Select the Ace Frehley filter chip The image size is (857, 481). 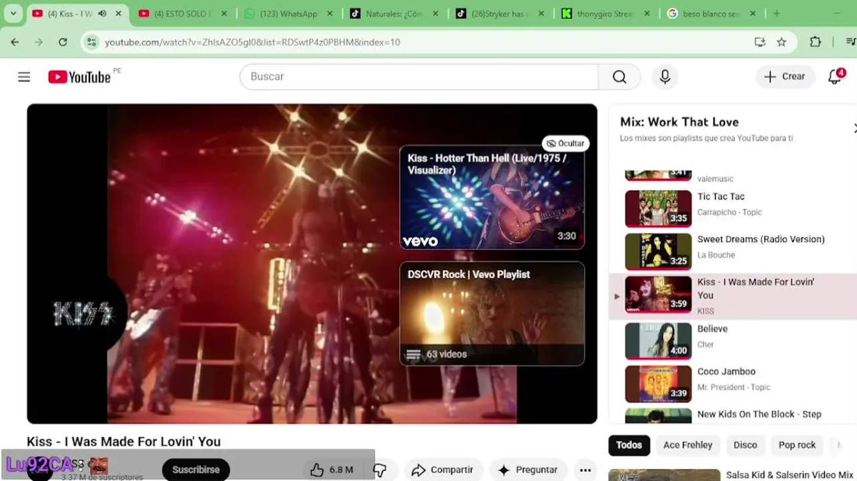687,445
